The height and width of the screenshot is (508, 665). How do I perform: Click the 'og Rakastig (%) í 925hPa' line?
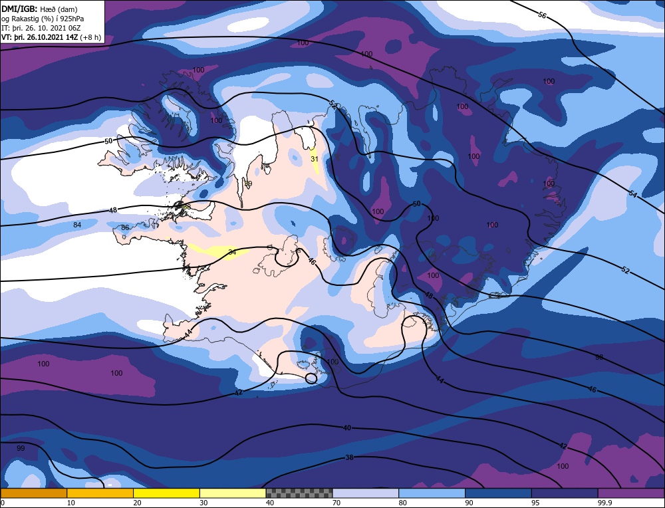point(43,19)
